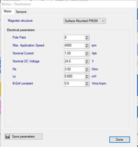Increase B-Emf constant with up arrow
The width and height of the screenshot is (138, 147).
(x=87, y=82)
